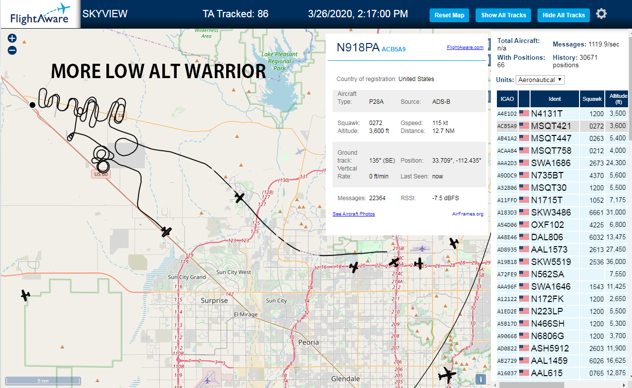Viewport: 632px width, 388px height.
Task: Sort table by Squawk column
Action: (x=592, y=99)
